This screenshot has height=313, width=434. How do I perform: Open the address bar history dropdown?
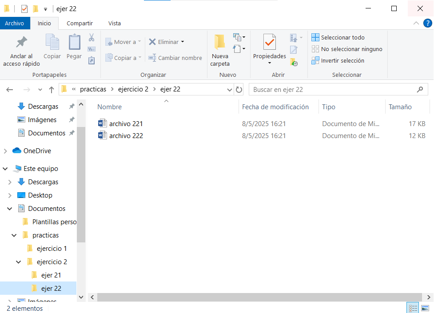coord(230,89)
